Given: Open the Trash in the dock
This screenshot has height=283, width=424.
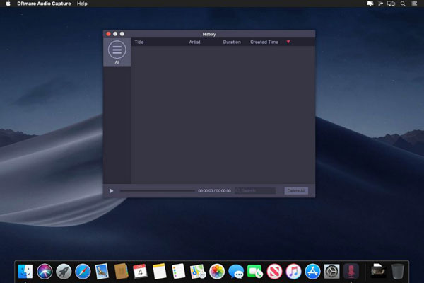Looking at the screenshot, I should point(398,271).
